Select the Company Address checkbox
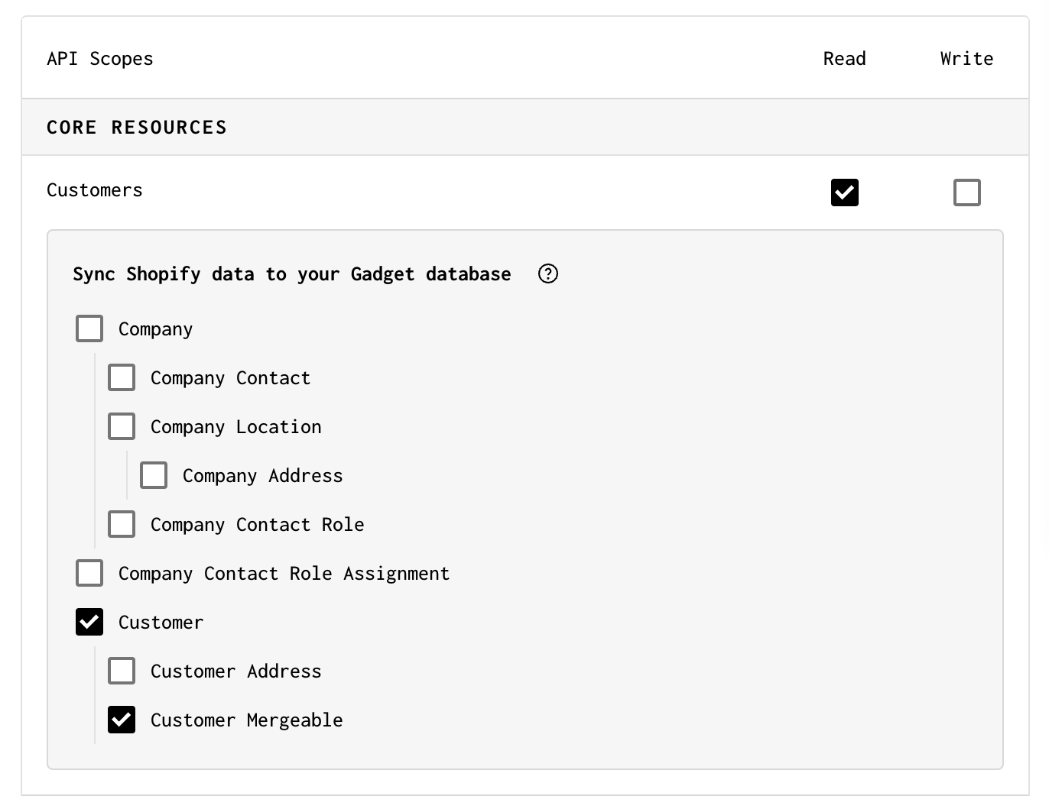The height and width of the screenshot is (796, 1049). pyautogui.click(x=154, y=475)
